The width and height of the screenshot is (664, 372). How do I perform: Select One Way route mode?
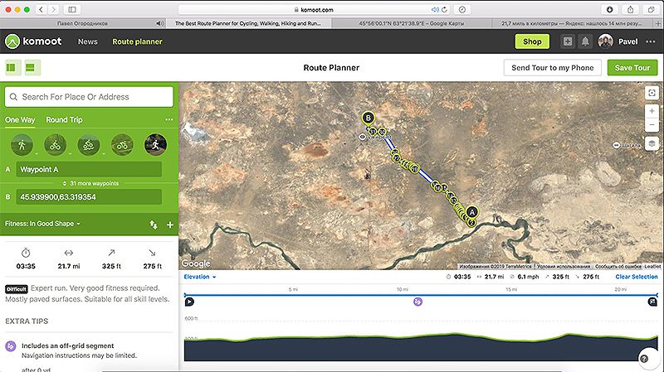click(x=20, y=120)
